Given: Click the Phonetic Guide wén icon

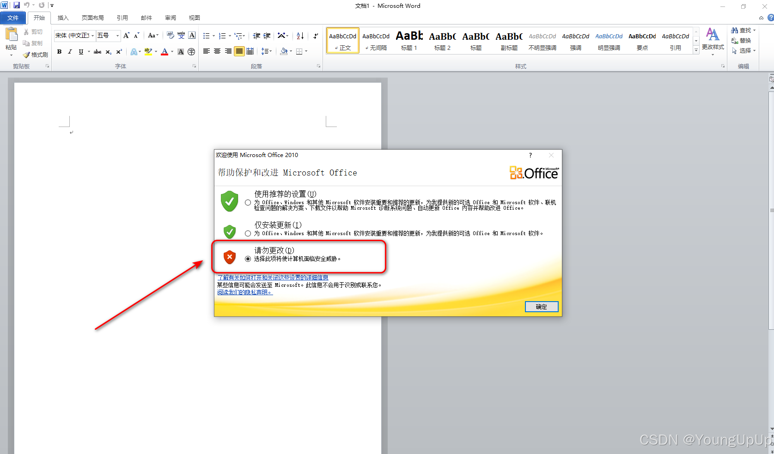Looking at the screenshot, I should (x=181, y=36).
